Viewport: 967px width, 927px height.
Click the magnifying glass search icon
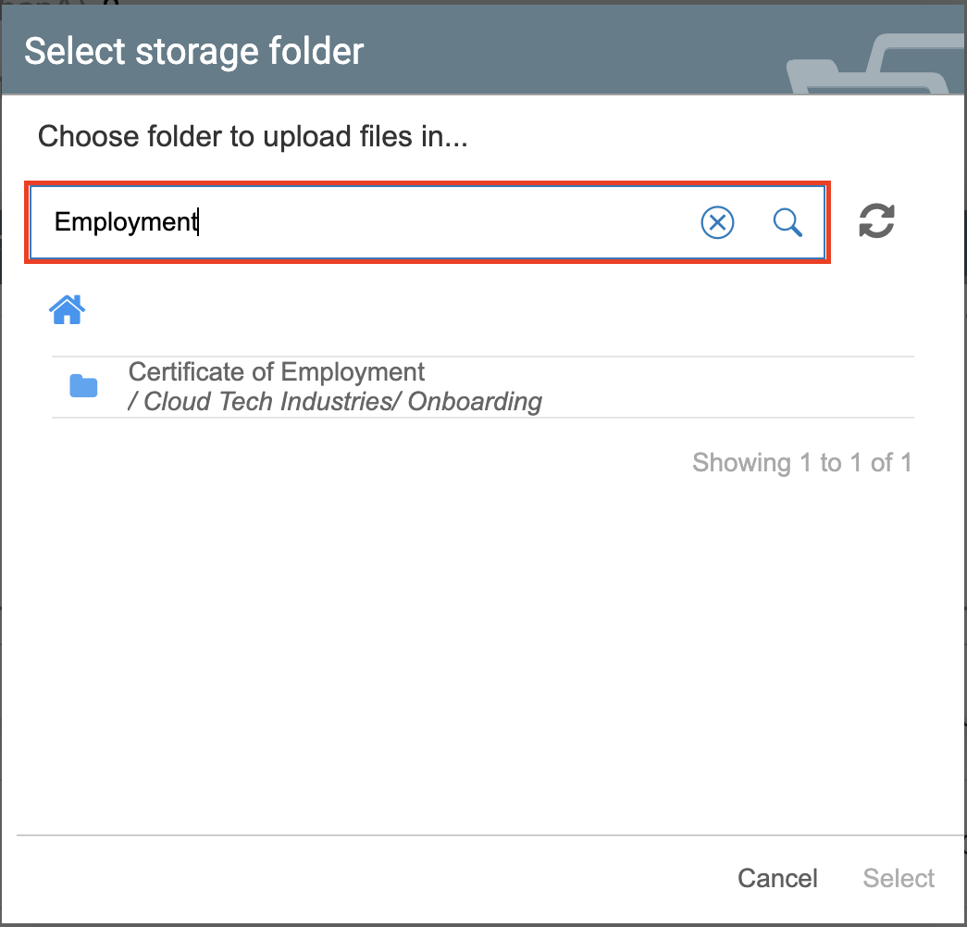click(787, 222)
